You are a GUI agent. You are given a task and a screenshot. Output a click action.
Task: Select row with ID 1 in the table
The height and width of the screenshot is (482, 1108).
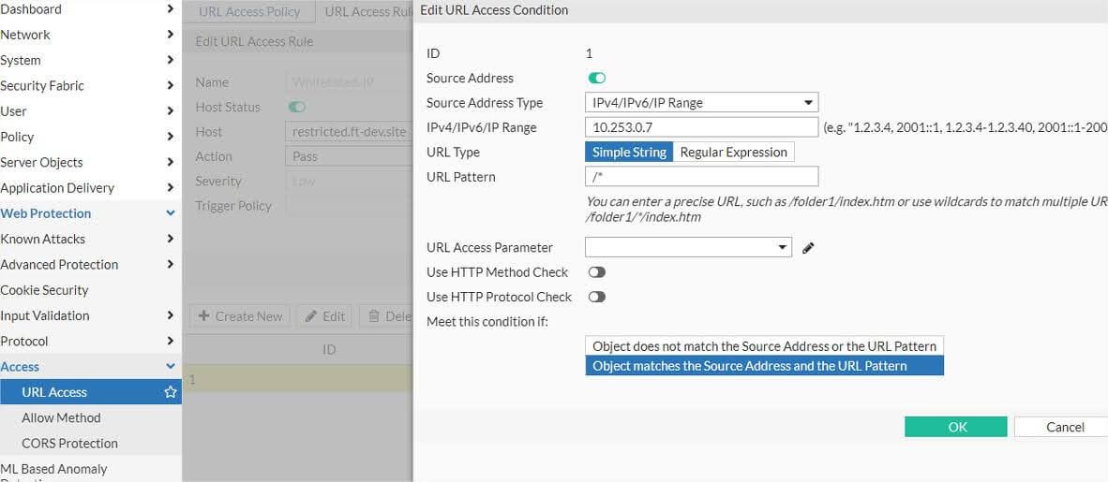(x=297, y=380)
